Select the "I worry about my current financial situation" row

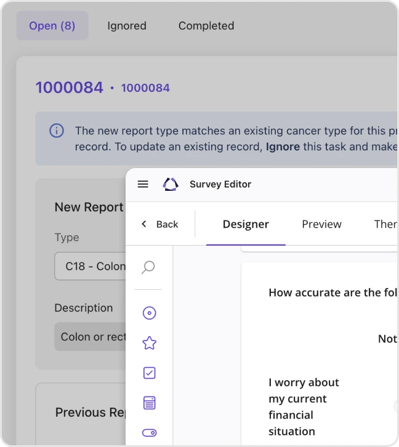[x=304, y=407]
